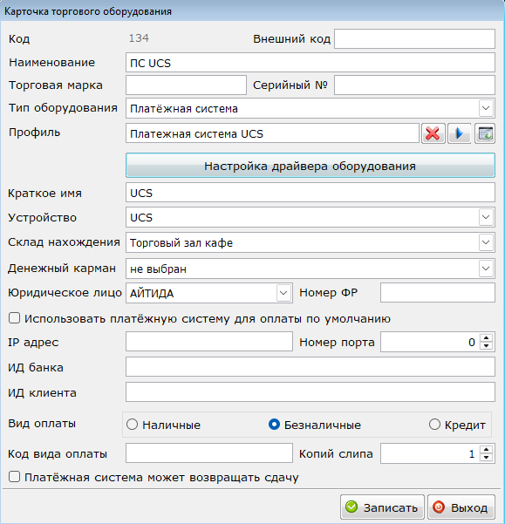Image resolution: width=505 pixels, height=524 pixels.
Task: Increase the Номер порта value with the up arrow
Action: (x=487, y=338)
